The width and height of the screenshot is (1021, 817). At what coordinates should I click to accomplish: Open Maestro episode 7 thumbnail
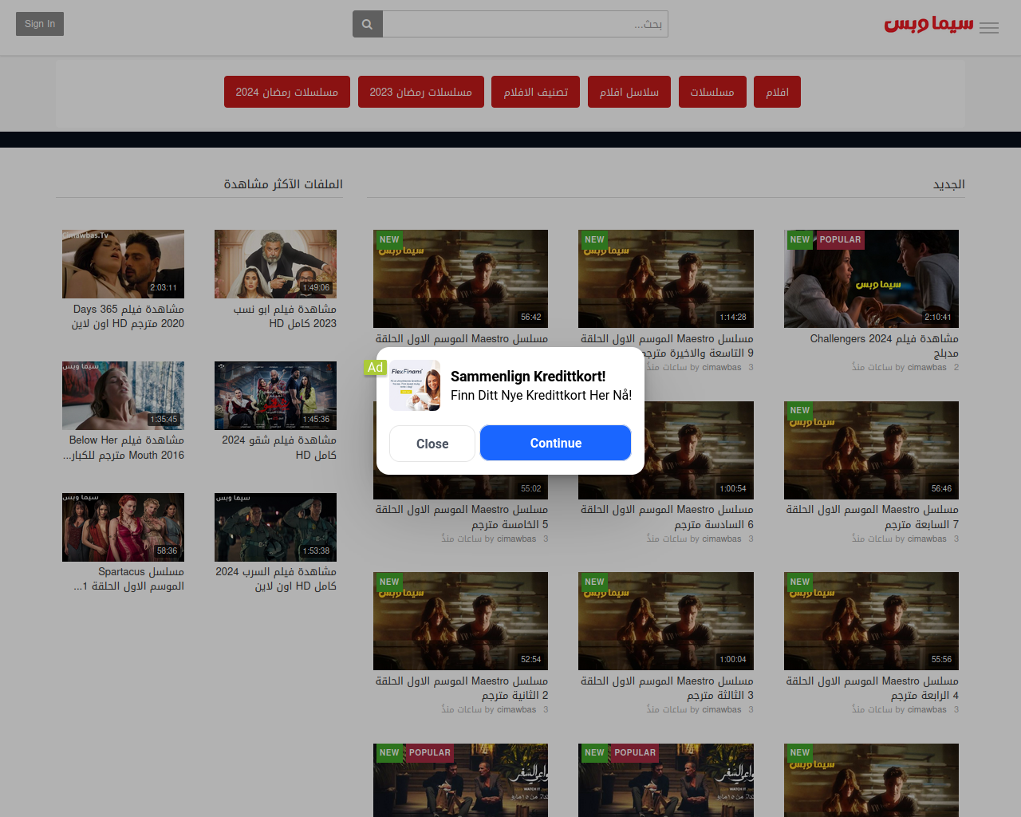pyautogui.click(x=871, y=450)
